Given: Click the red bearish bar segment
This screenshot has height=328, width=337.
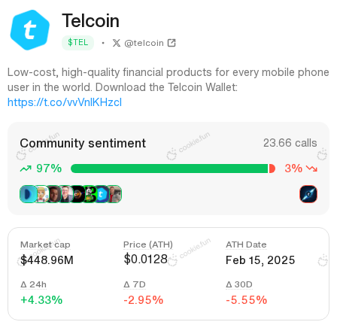Looking at the screenshot, I should tap(272, 169).
